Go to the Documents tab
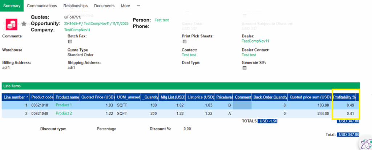Screen dimensions: 372x150 click(104, 6)
